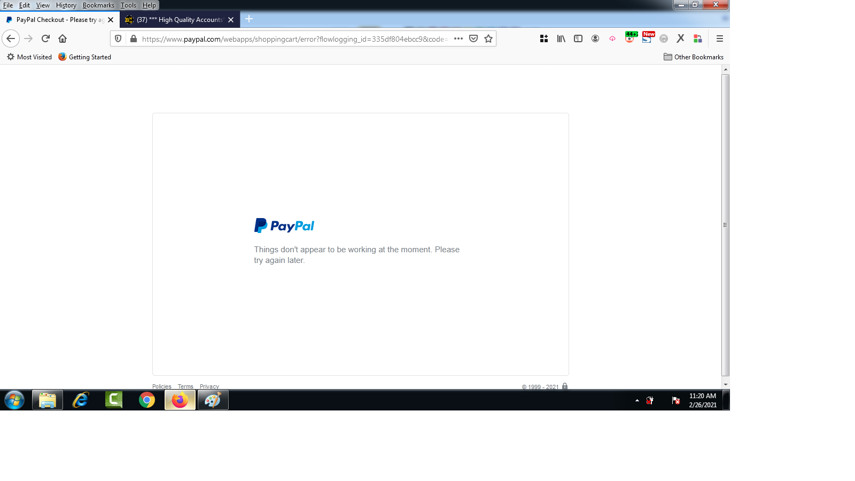Open the Library panel

click(561, 38)
